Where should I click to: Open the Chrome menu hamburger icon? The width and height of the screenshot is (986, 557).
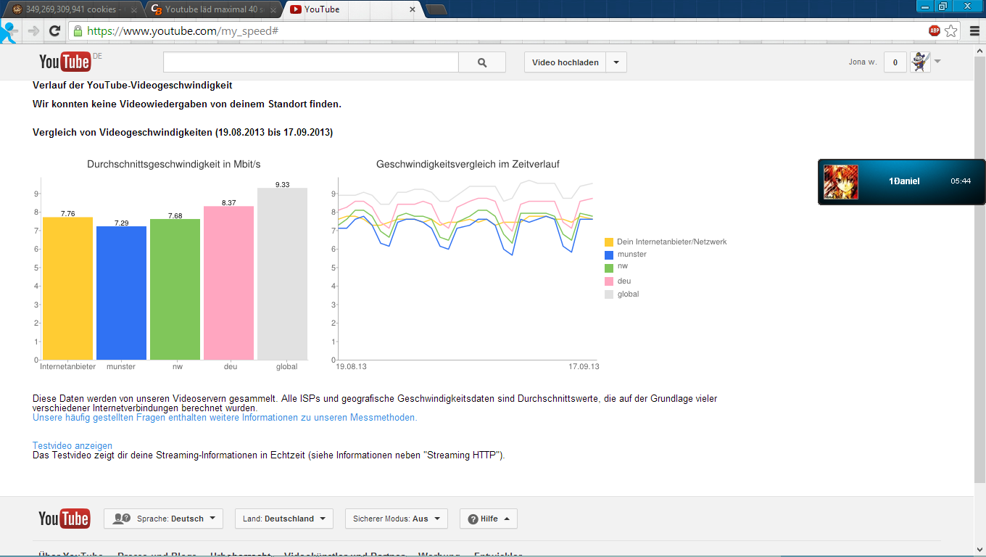973,31
